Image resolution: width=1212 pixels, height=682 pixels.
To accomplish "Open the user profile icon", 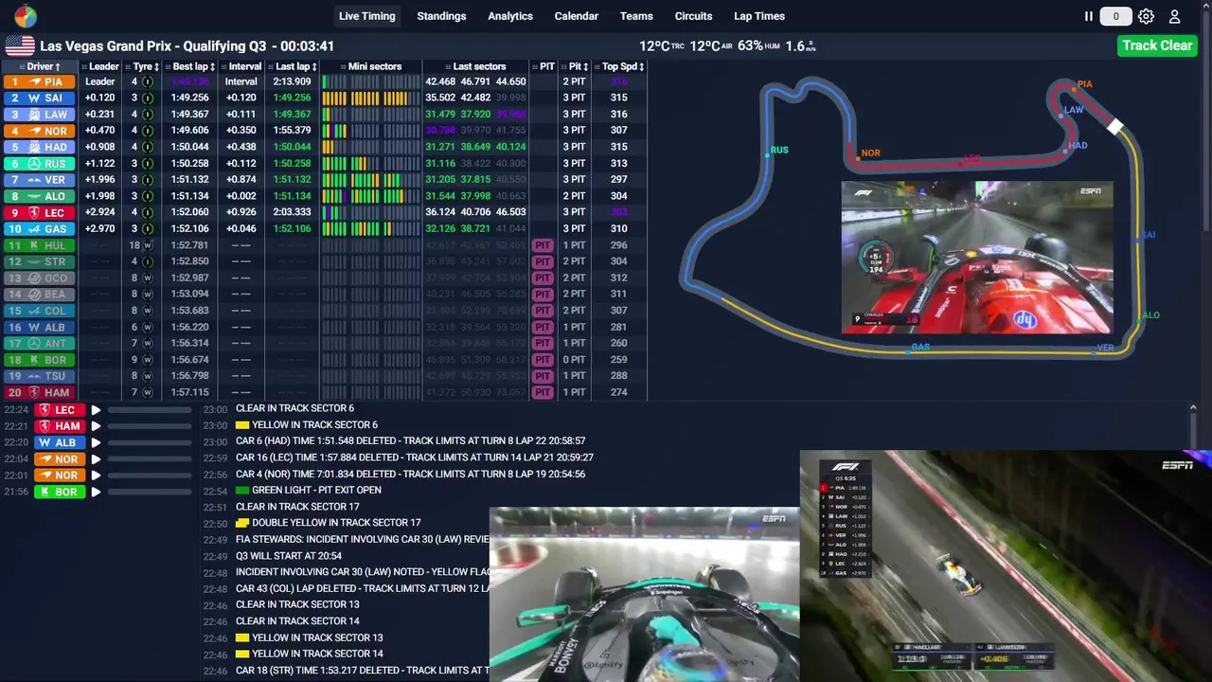I will (x=1174, y=16).
